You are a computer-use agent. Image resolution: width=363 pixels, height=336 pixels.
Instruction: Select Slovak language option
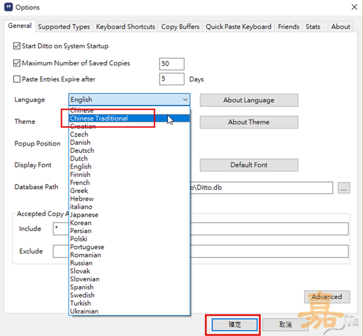129,271
